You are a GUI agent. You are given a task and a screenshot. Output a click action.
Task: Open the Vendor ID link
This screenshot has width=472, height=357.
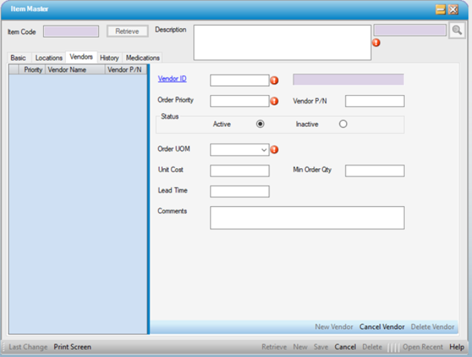172,79
